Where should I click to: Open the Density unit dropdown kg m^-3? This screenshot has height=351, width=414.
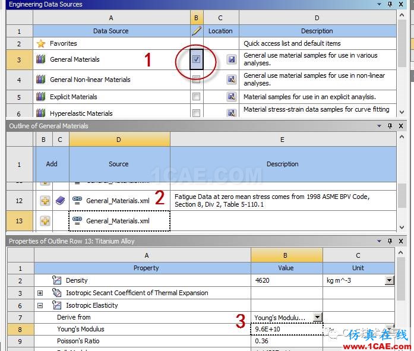point(389,280)
